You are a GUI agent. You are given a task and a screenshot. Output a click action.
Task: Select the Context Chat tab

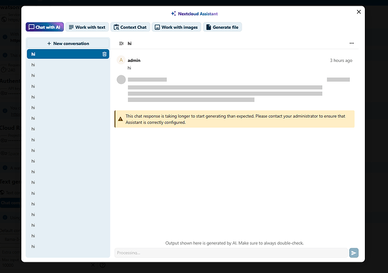coord(129,27)
